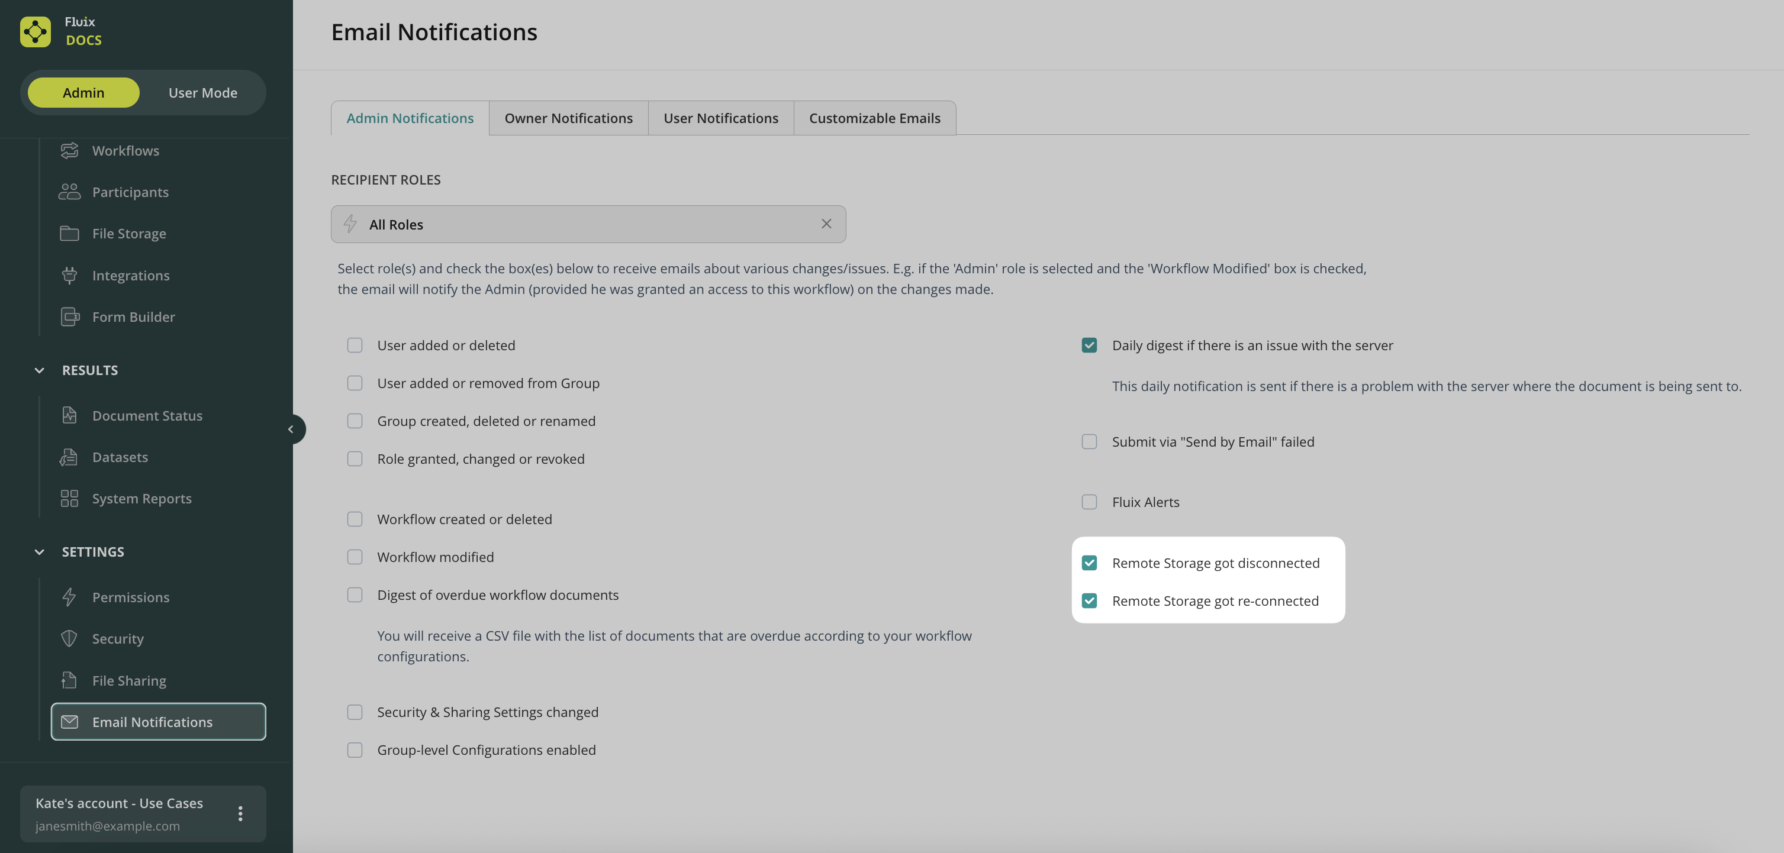
Task: Click the Participants people icon
Action: click(69, 192)
